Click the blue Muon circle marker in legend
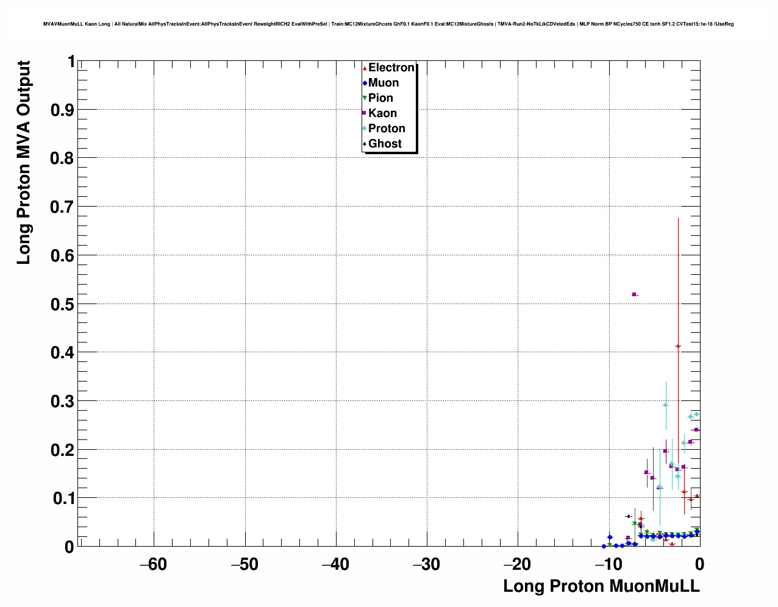 pyautogui.click(x=365, y=83)
